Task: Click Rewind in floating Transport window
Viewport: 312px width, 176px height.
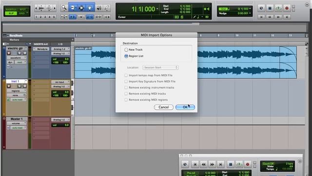Action: pyautogui.click(x=204, y=164)
